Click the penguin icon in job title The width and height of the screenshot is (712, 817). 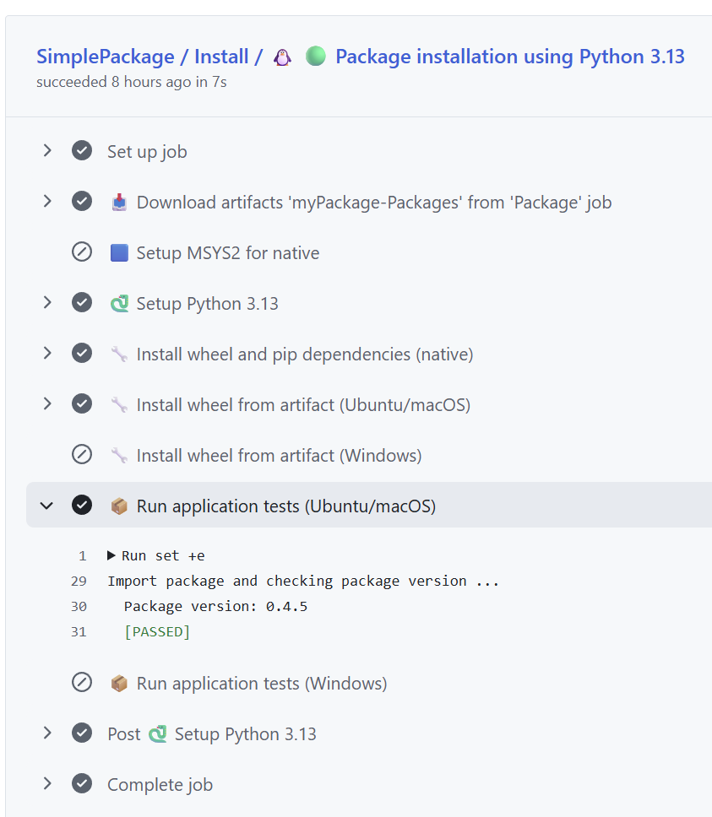282,57
